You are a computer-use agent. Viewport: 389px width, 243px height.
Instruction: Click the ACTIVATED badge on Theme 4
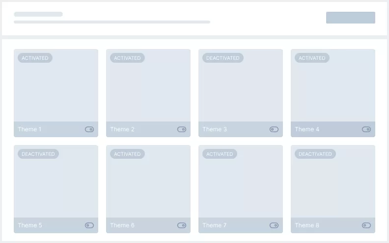(x=312, y=58)
